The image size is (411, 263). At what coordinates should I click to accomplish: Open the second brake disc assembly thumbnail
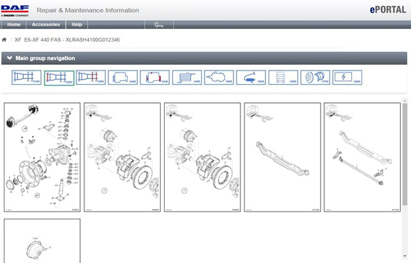point(203,157)
